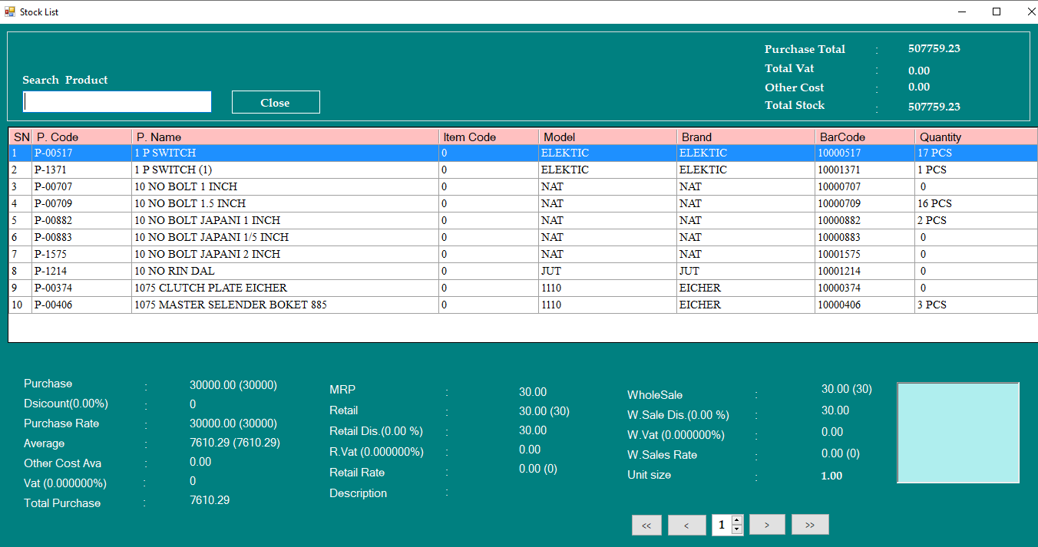Click the Quantity column header
The height and width of the screenshot is (547, 1038).
click(x=976, y=137)
